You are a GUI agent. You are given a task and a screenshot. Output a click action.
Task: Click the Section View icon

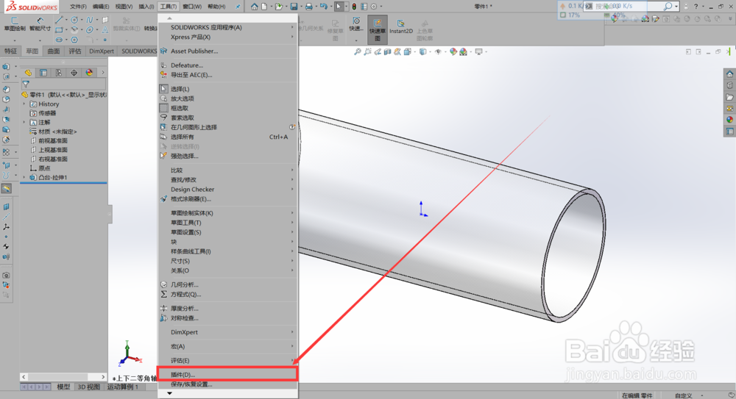(387, 52)
